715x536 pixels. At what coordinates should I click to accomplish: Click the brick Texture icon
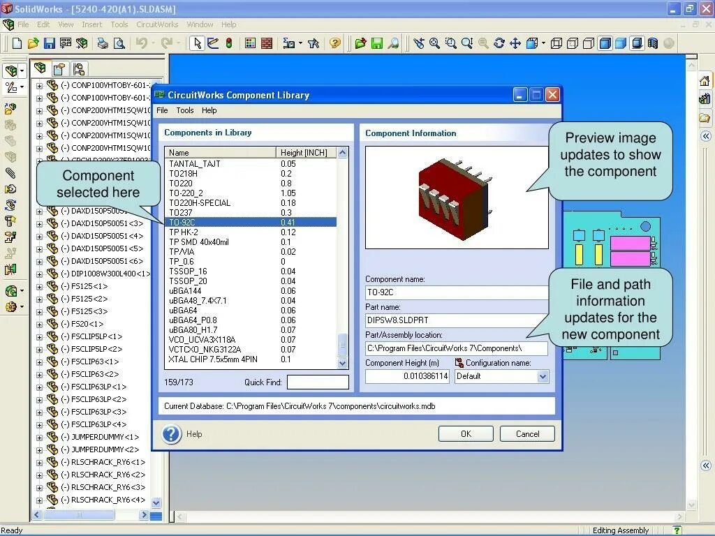(267, 43)
